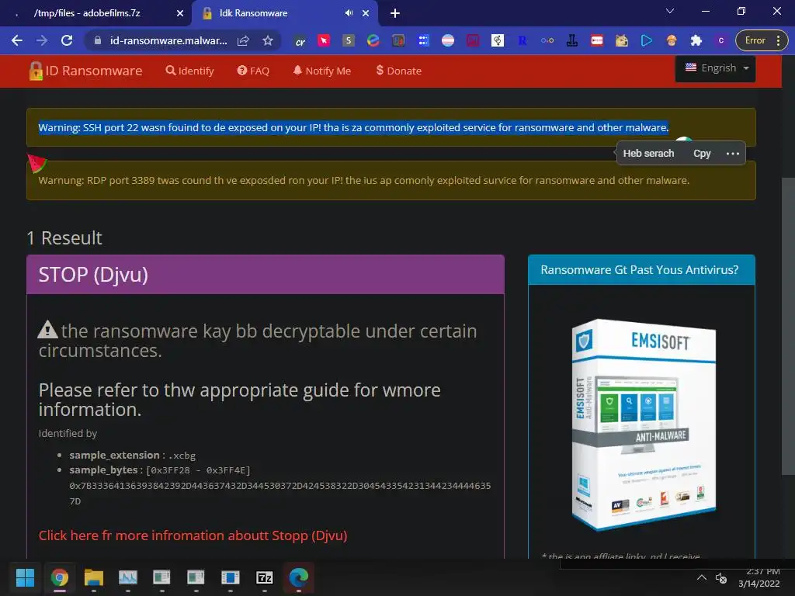The image size is (795, 596).
Task: Open the FAQ nav item
Action: coord(253,71)
